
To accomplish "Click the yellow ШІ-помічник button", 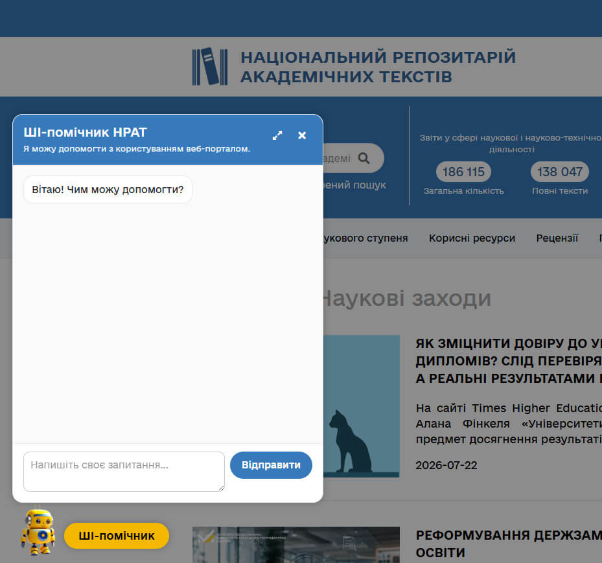I will pos(117,536).
